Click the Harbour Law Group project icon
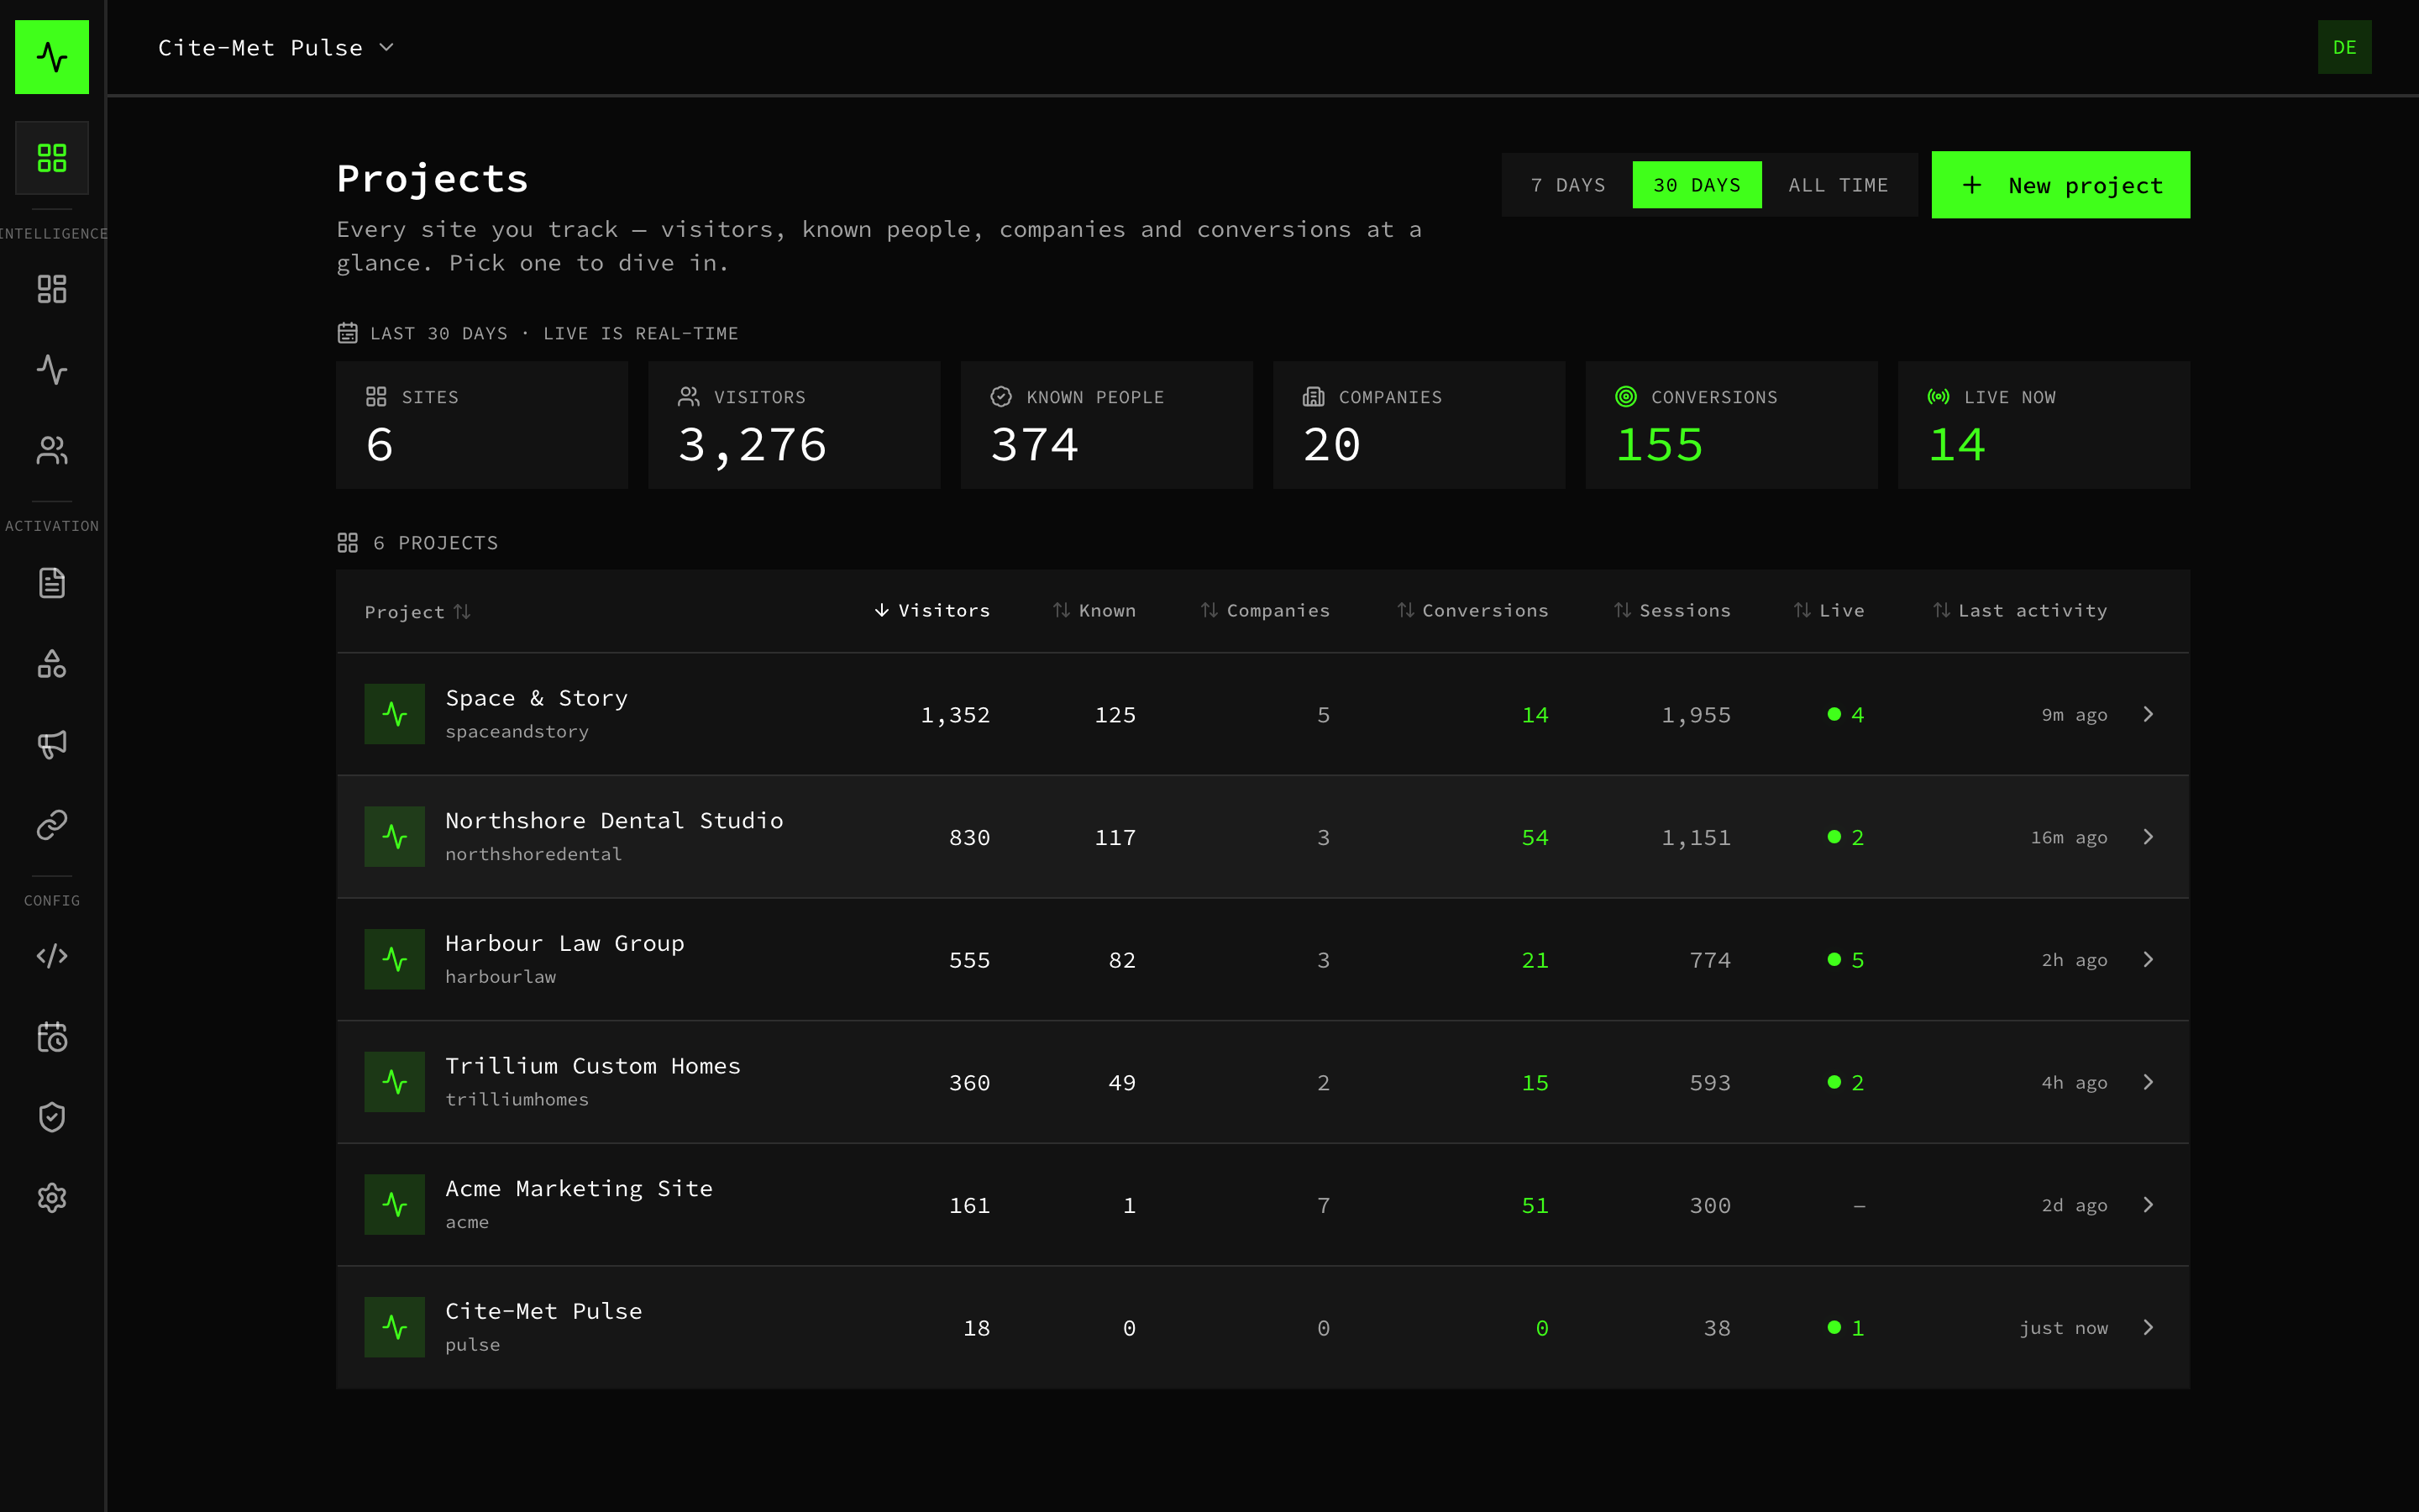Viewport: 2419px width, 1512px height. [395, 960]
